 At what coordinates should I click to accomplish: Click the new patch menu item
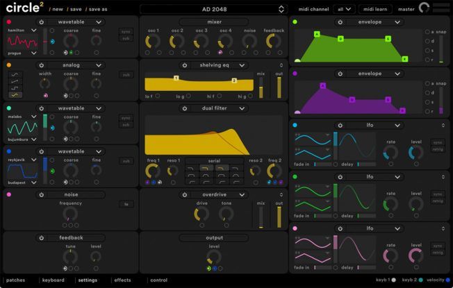pyautogui.click(x=56, y=9)
